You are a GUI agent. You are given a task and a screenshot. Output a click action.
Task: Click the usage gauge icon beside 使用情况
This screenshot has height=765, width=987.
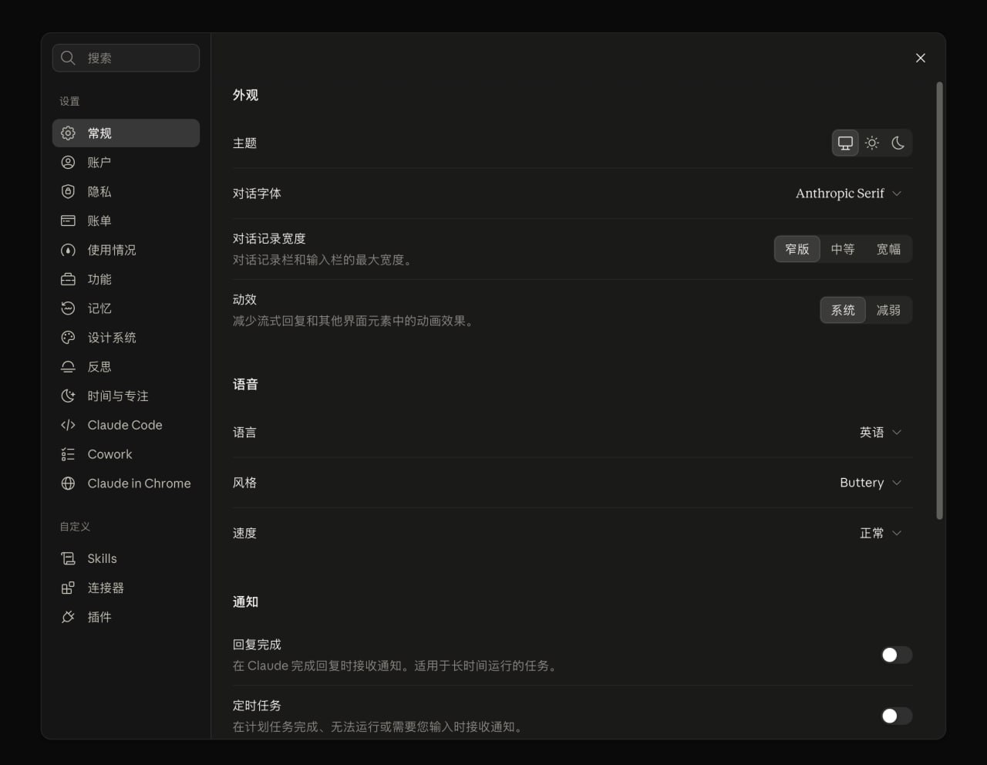[x=68, y=250]
